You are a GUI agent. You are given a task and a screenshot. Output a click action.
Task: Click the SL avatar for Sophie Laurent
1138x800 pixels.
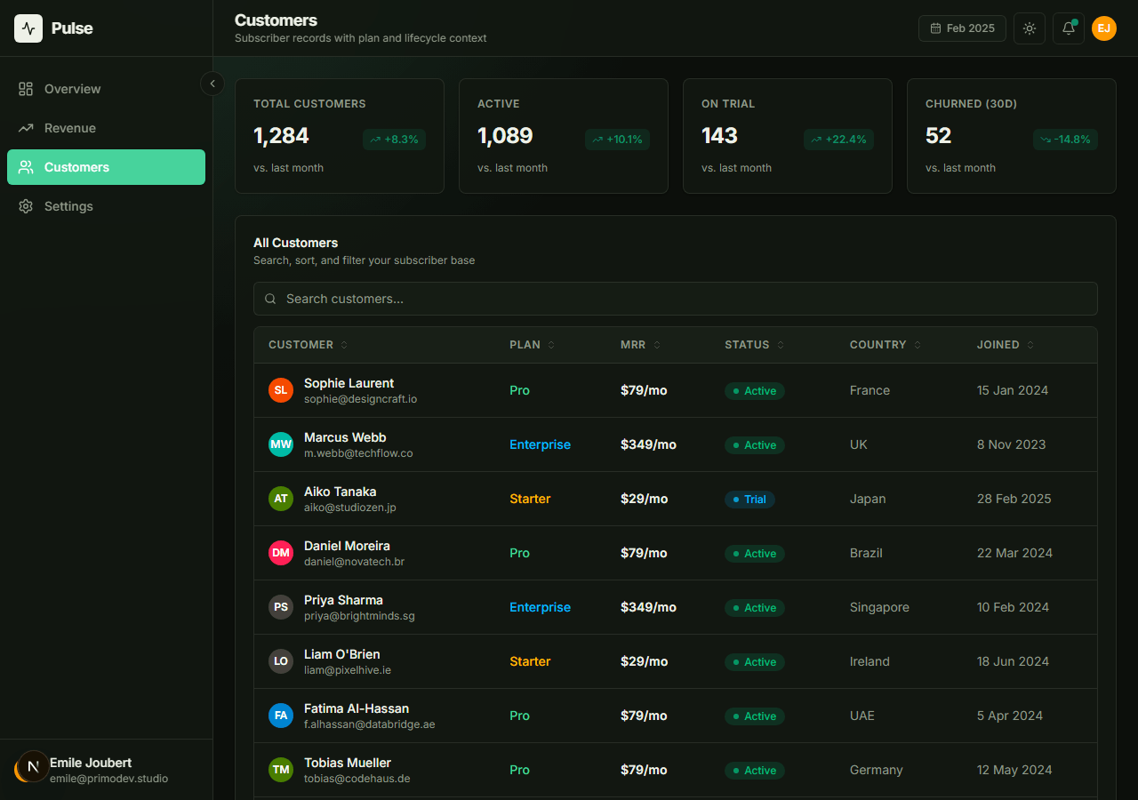coord(281,390)
